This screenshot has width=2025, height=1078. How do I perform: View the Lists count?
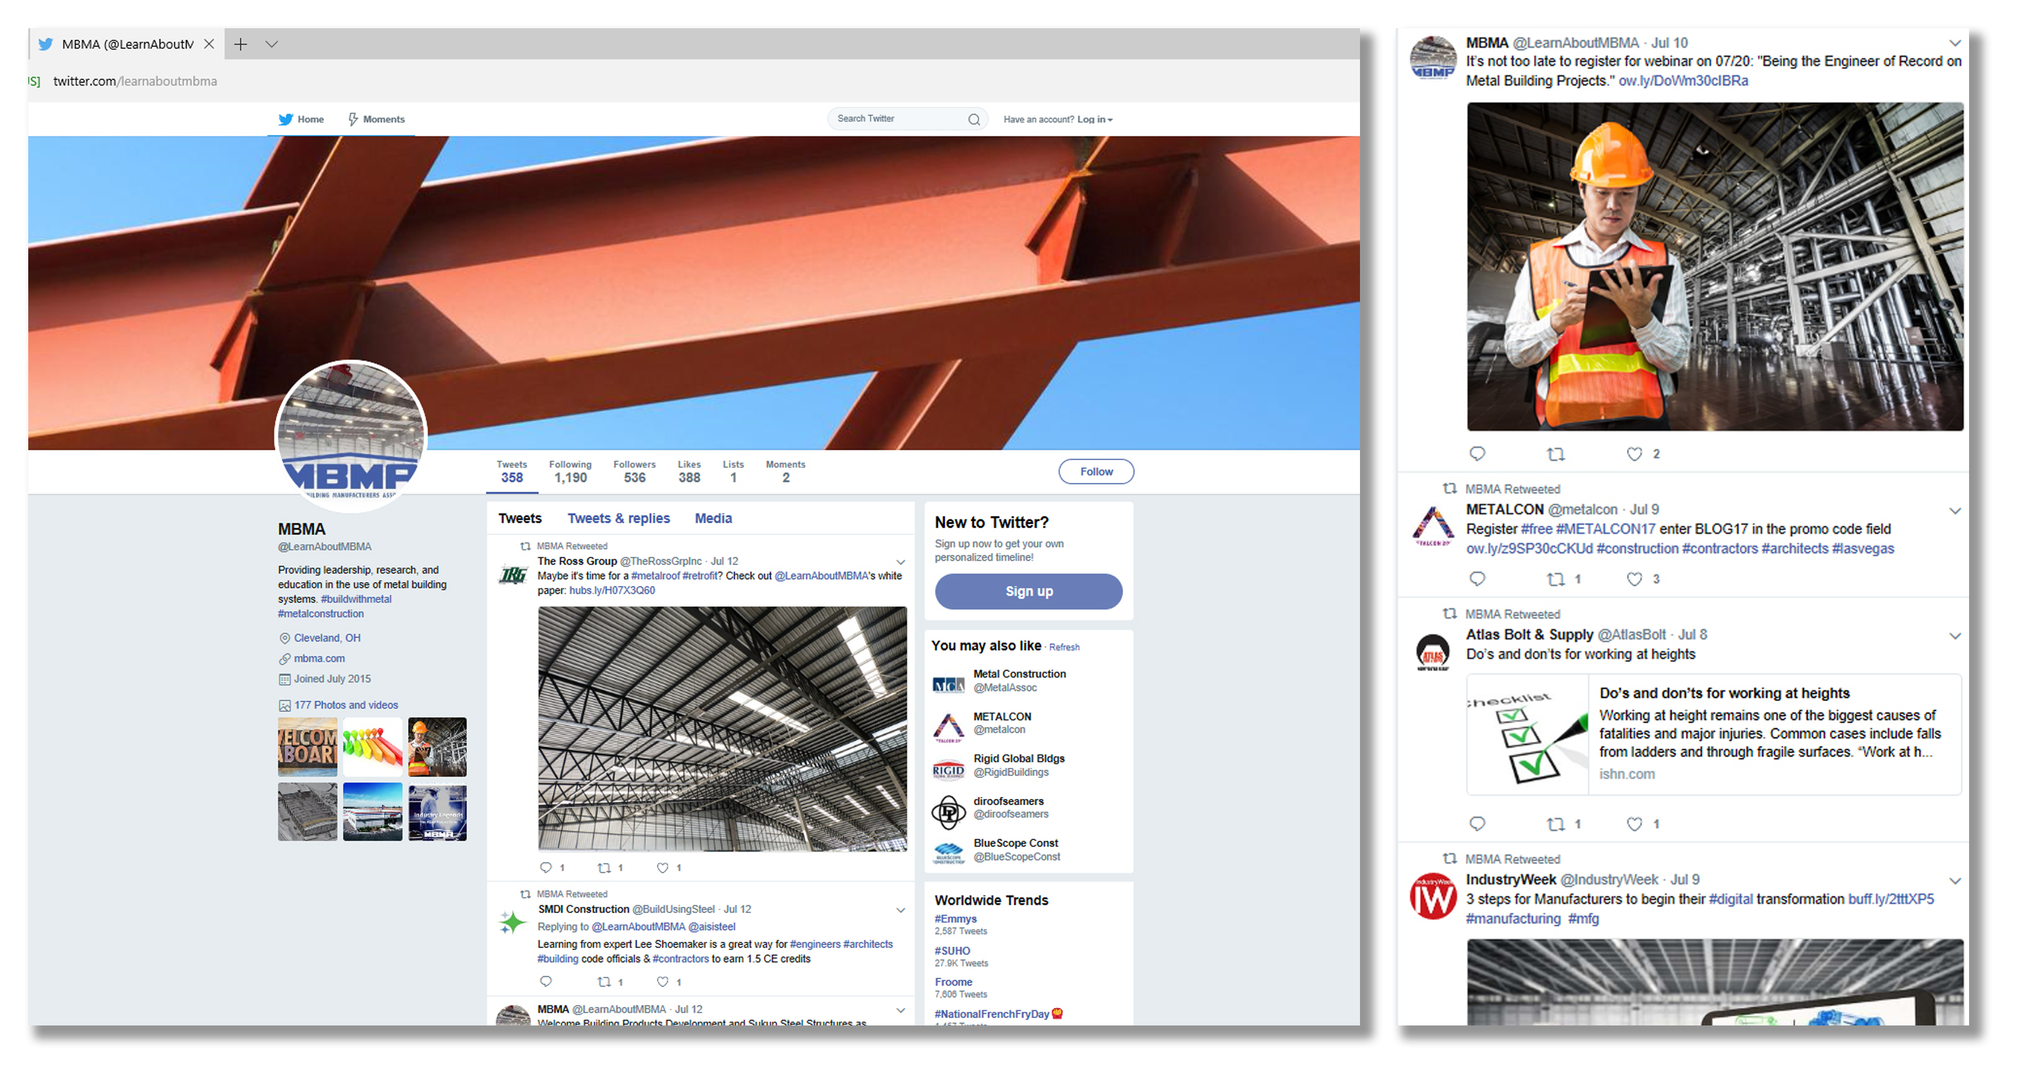click(x=733, y=472)
